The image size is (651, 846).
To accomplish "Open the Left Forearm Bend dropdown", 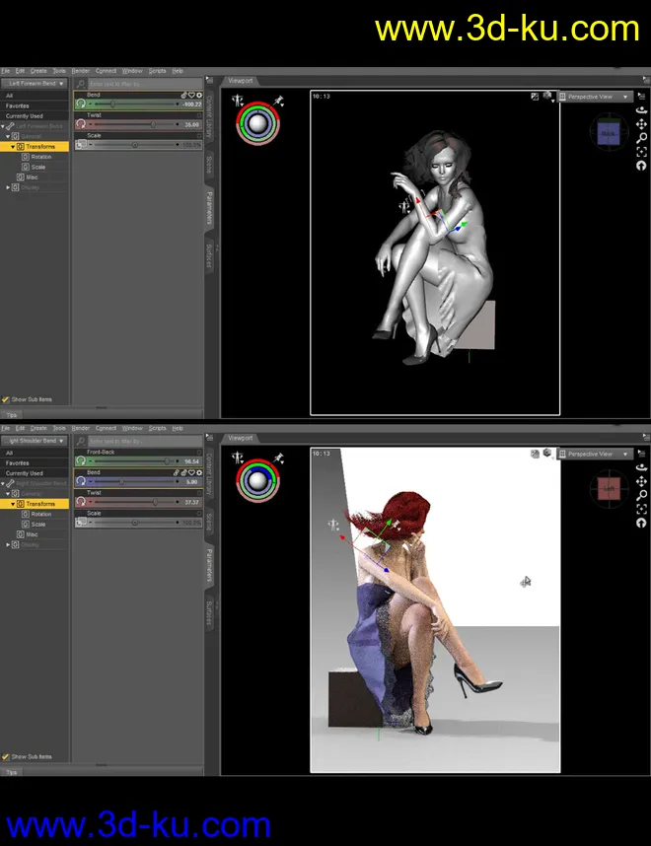I will pos(35,84).
